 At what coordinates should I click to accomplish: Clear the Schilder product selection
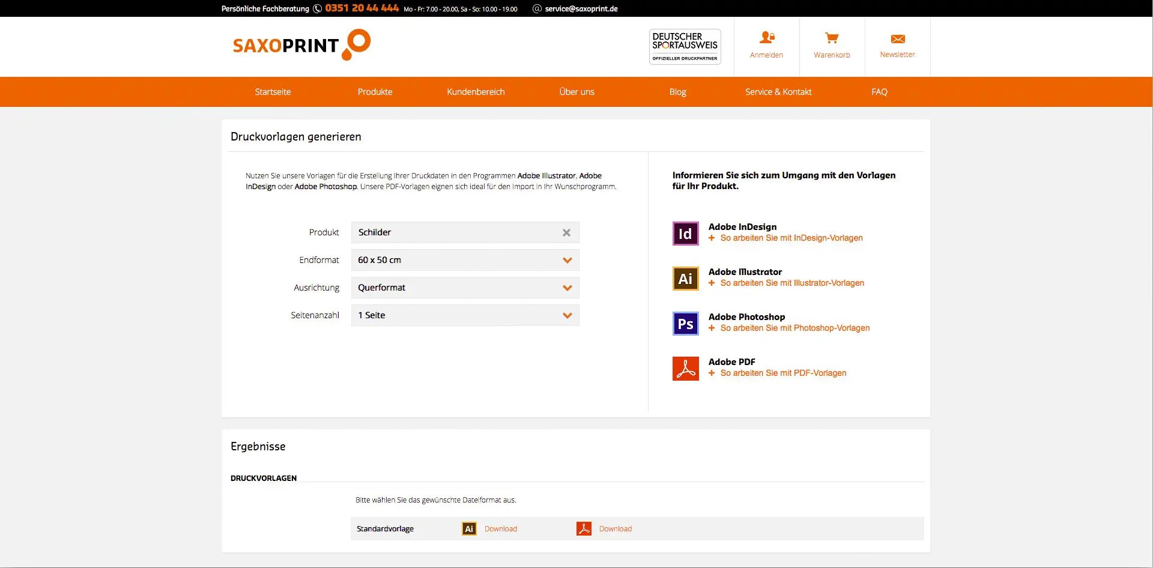point(566,233)
